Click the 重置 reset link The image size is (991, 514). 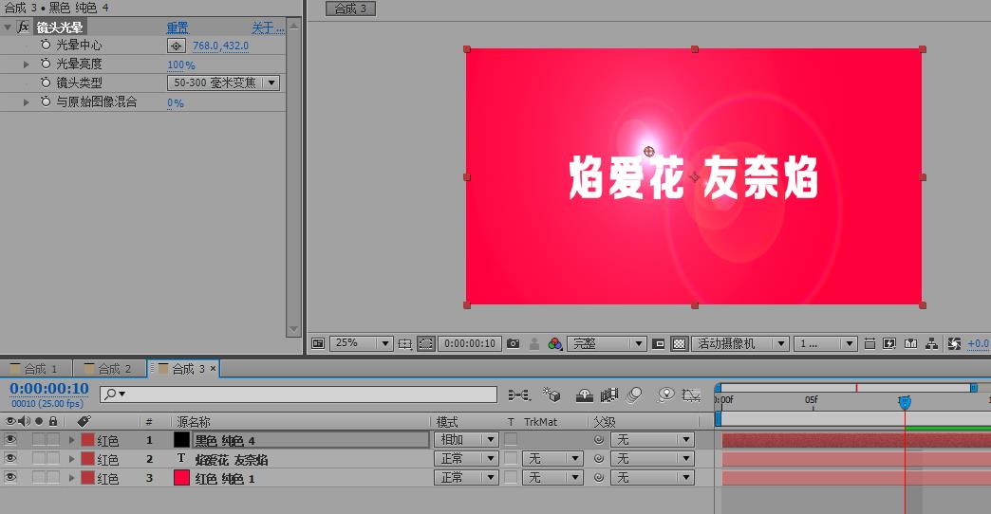tap(178, 28)
